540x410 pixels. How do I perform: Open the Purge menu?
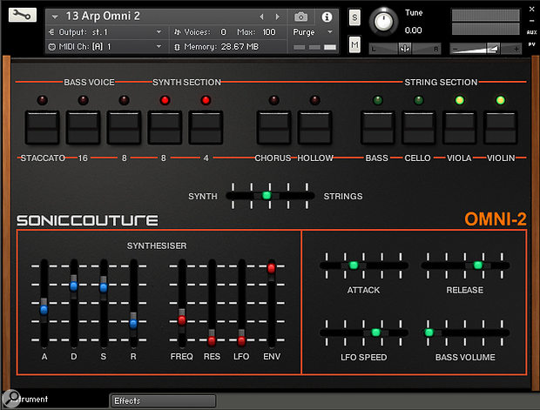313,32
